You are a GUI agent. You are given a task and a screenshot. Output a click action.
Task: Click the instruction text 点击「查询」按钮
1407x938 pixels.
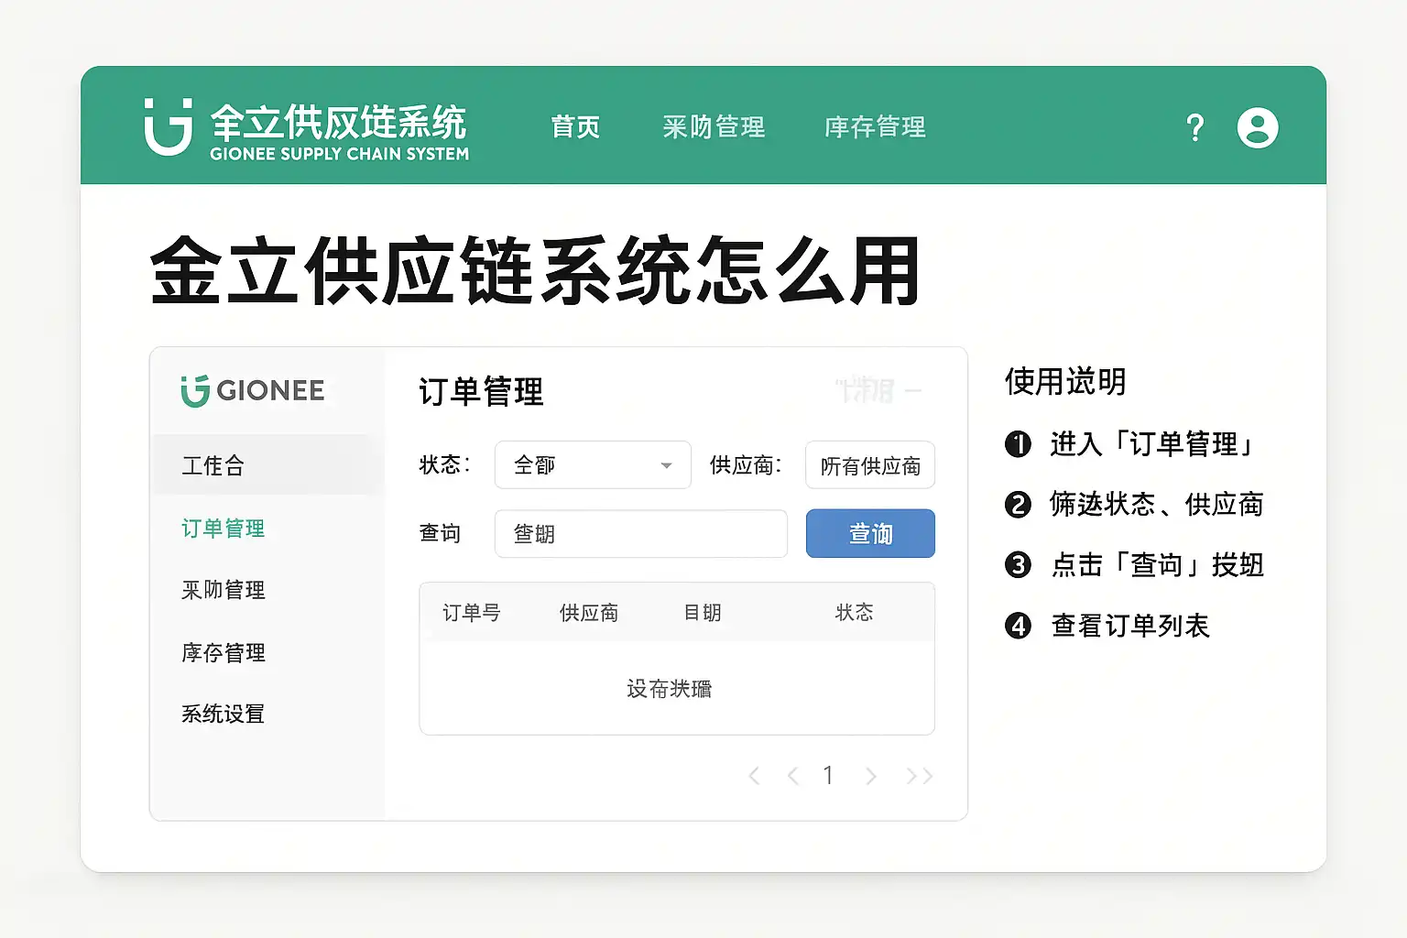click(x=1158, y=565)
